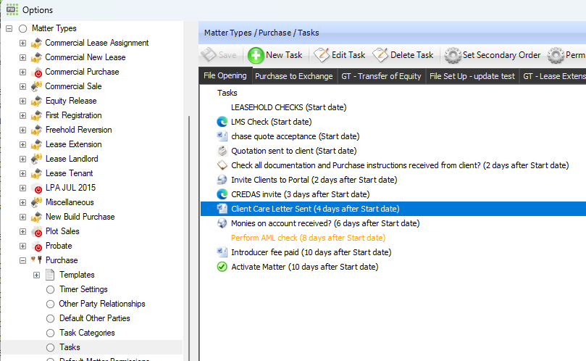Click the New Task button label
Viewport: 586px width, 361px height.
(284, 55)
